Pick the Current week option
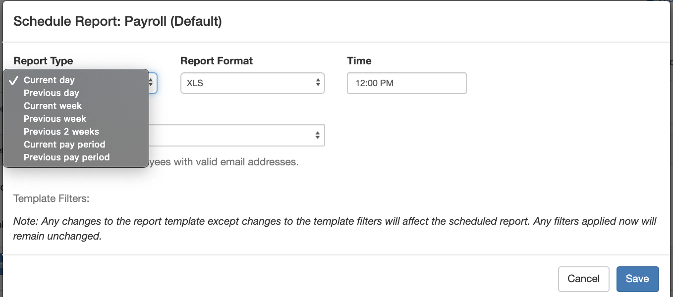Image resolution: width=673 pixels, height=297 pixels. pyautogui.click(x=53, y=106)
